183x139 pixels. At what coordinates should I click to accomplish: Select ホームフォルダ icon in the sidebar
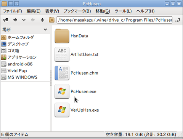(x=4, y=37)
